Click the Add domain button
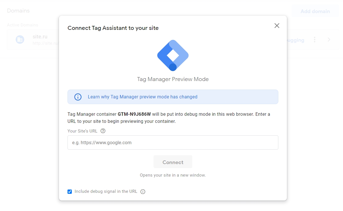Viewport: 343px width, 211px height. pos(315,11)
